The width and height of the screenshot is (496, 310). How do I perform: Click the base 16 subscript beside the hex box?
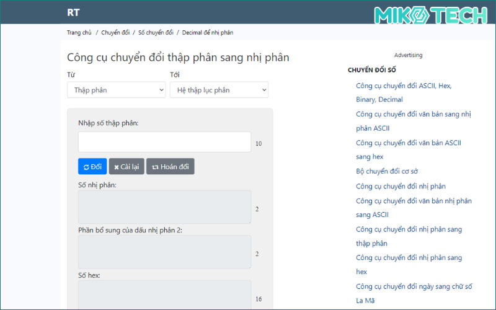[x=259, y=299]
